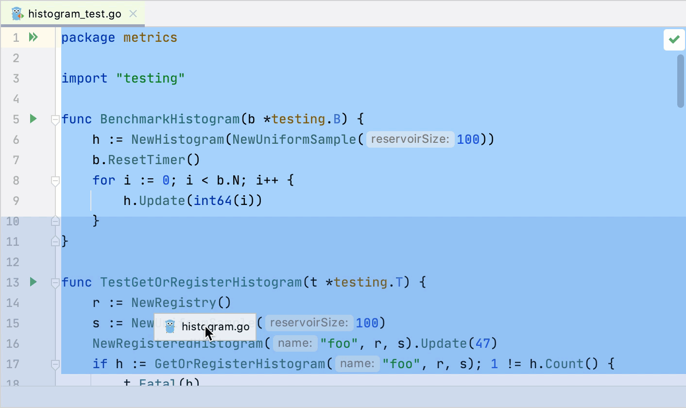The image size is (686, 408).
Task: Open the inspections widget green checkmark
Action: (x=674, y=39)
